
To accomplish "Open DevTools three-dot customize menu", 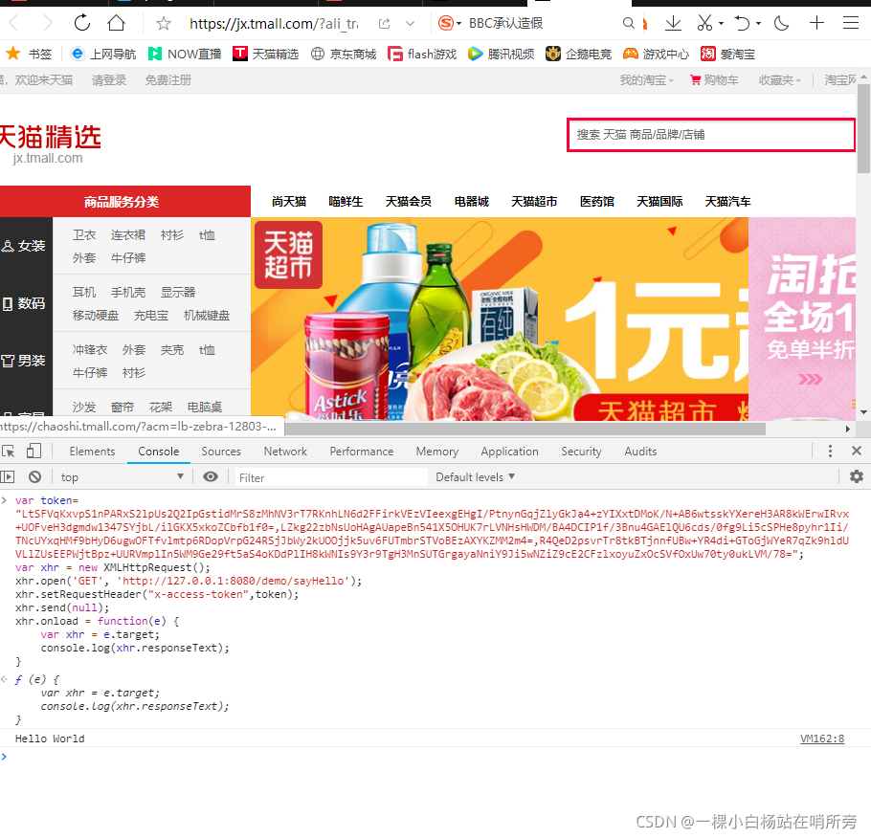I will click(830, 451).
